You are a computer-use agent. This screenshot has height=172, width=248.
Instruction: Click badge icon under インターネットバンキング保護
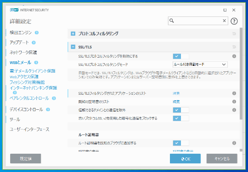coord(15,92)
